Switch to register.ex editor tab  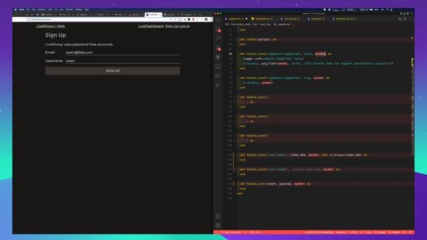point(236,19)
